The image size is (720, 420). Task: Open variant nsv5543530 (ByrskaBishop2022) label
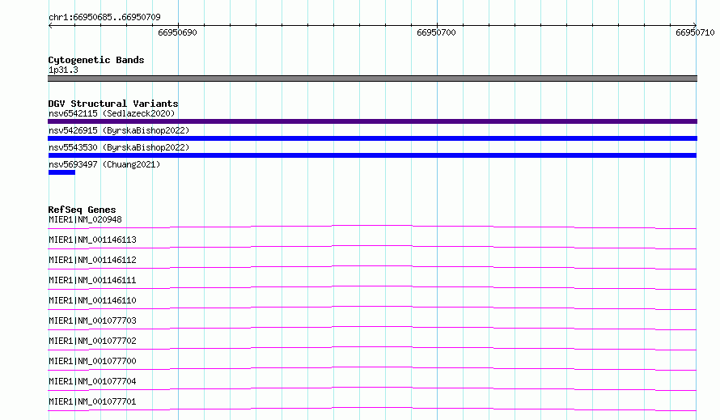click(x=119, y=147)
